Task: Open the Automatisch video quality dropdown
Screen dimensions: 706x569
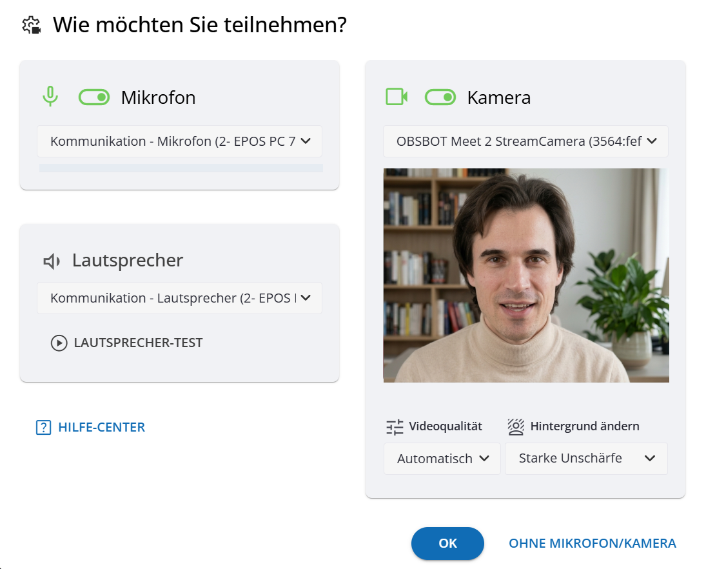Action: coord(442,459)
